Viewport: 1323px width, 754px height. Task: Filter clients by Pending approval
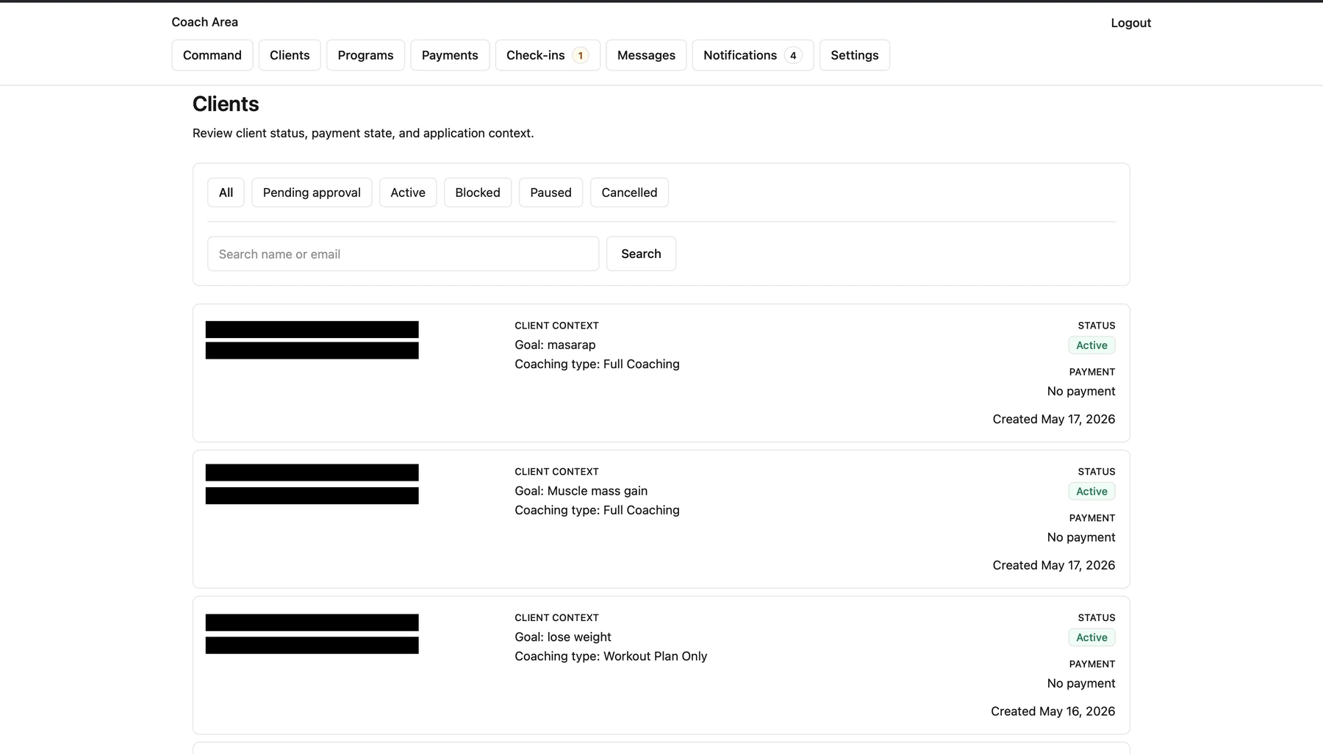click(x=312, y=193)
